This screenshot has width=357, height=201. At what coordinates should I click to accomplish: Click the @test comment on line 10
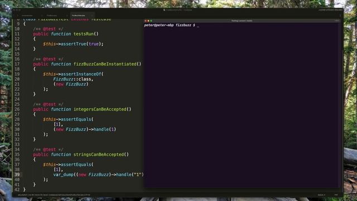(48, 29)
